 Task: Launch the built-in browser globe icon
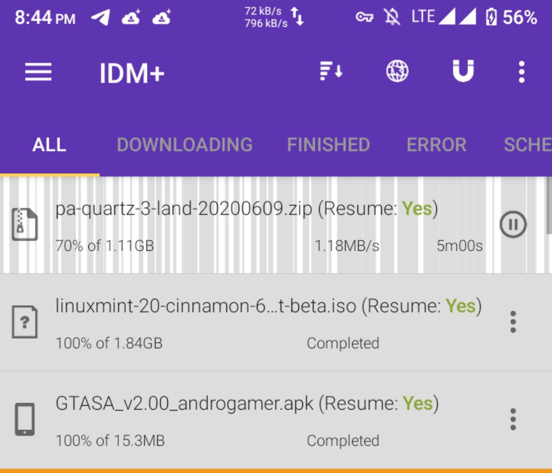pos(397,71)
